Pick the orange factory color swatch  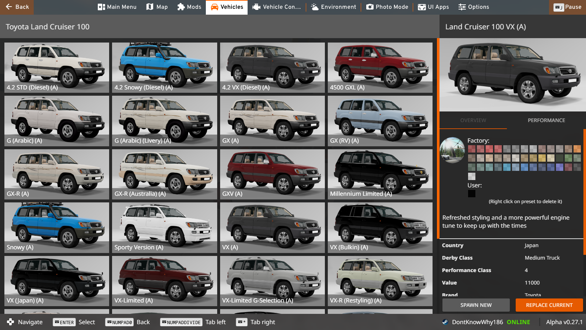pyautogui.click(x=577, y=149)
